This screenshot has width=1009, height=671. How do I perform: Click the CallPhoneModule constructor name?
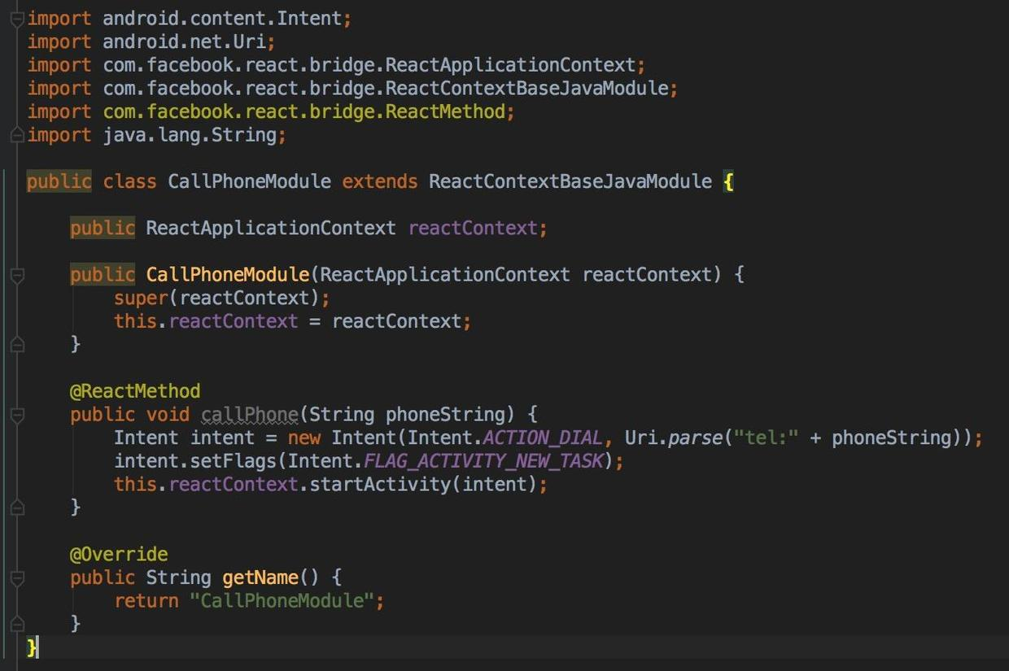pos(227,275)
